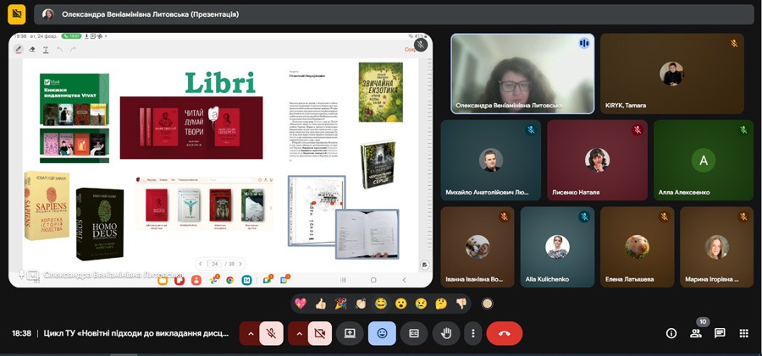Select Олександра Веніамінівна Литовська video tile
This screenshot has width=762, height=356.
click(x=522, y=74)
